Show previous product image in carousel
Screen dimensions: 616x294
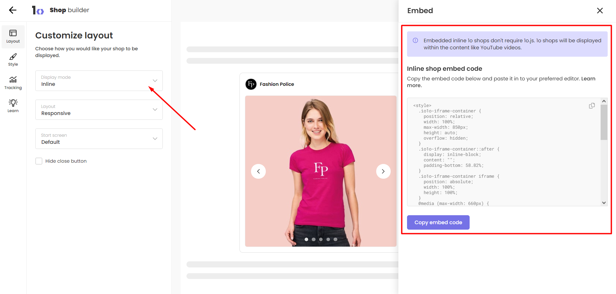coord(258,171)
